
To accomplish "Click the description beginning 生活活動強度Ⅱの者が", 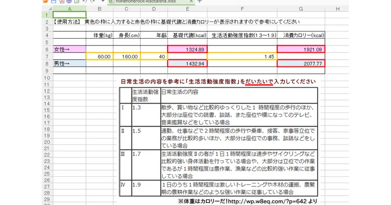I will [239, 165].
